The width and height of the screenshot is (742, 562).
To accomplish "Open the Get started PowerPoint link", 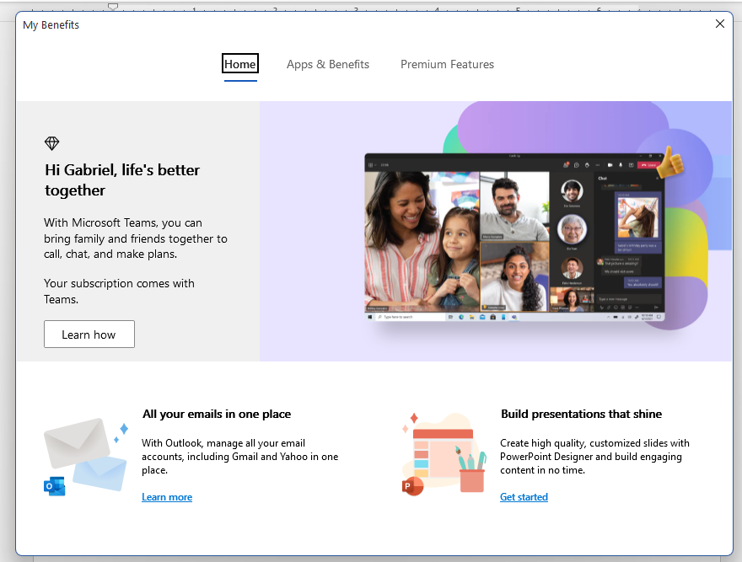I will coord(524,497).
